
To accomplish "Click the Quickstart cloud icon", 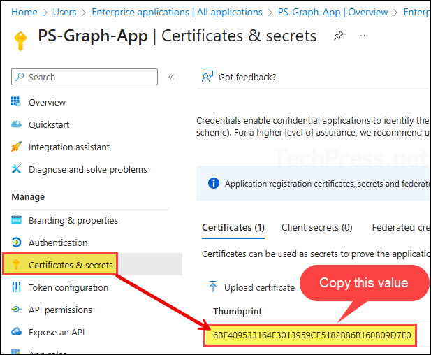I will click(17, 124).
